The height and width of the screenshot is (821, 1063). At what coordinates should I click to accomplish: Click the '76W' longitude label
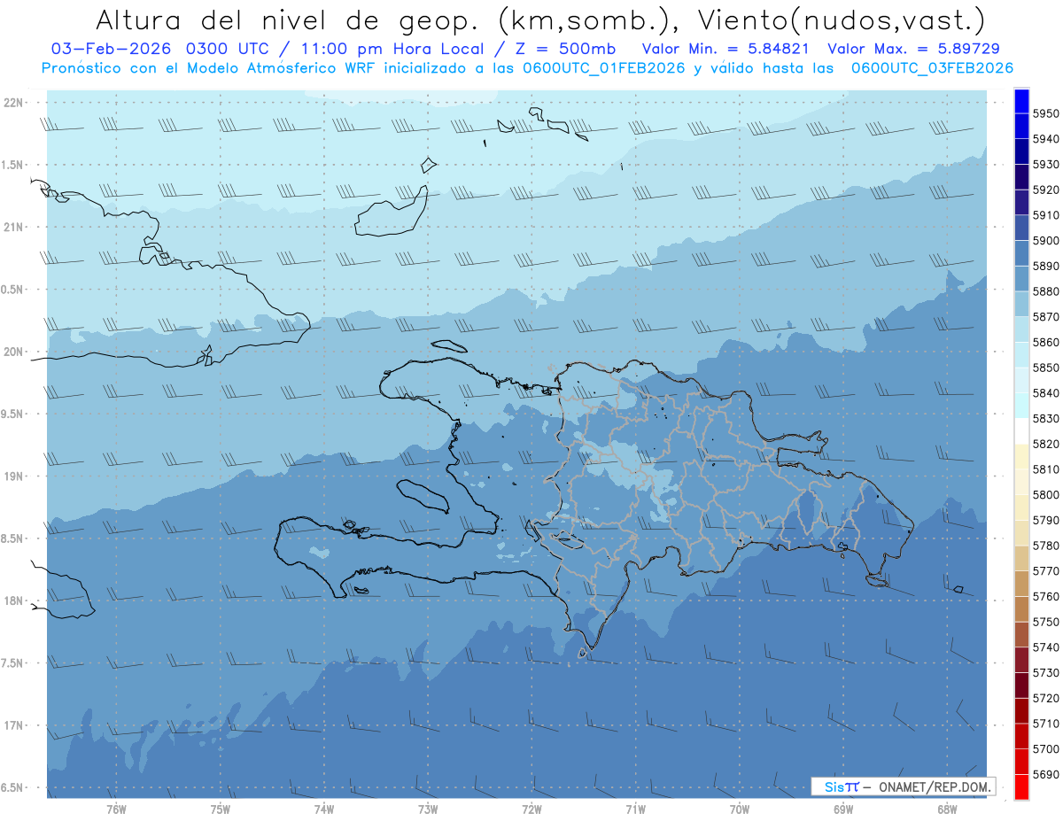[116, 809]
